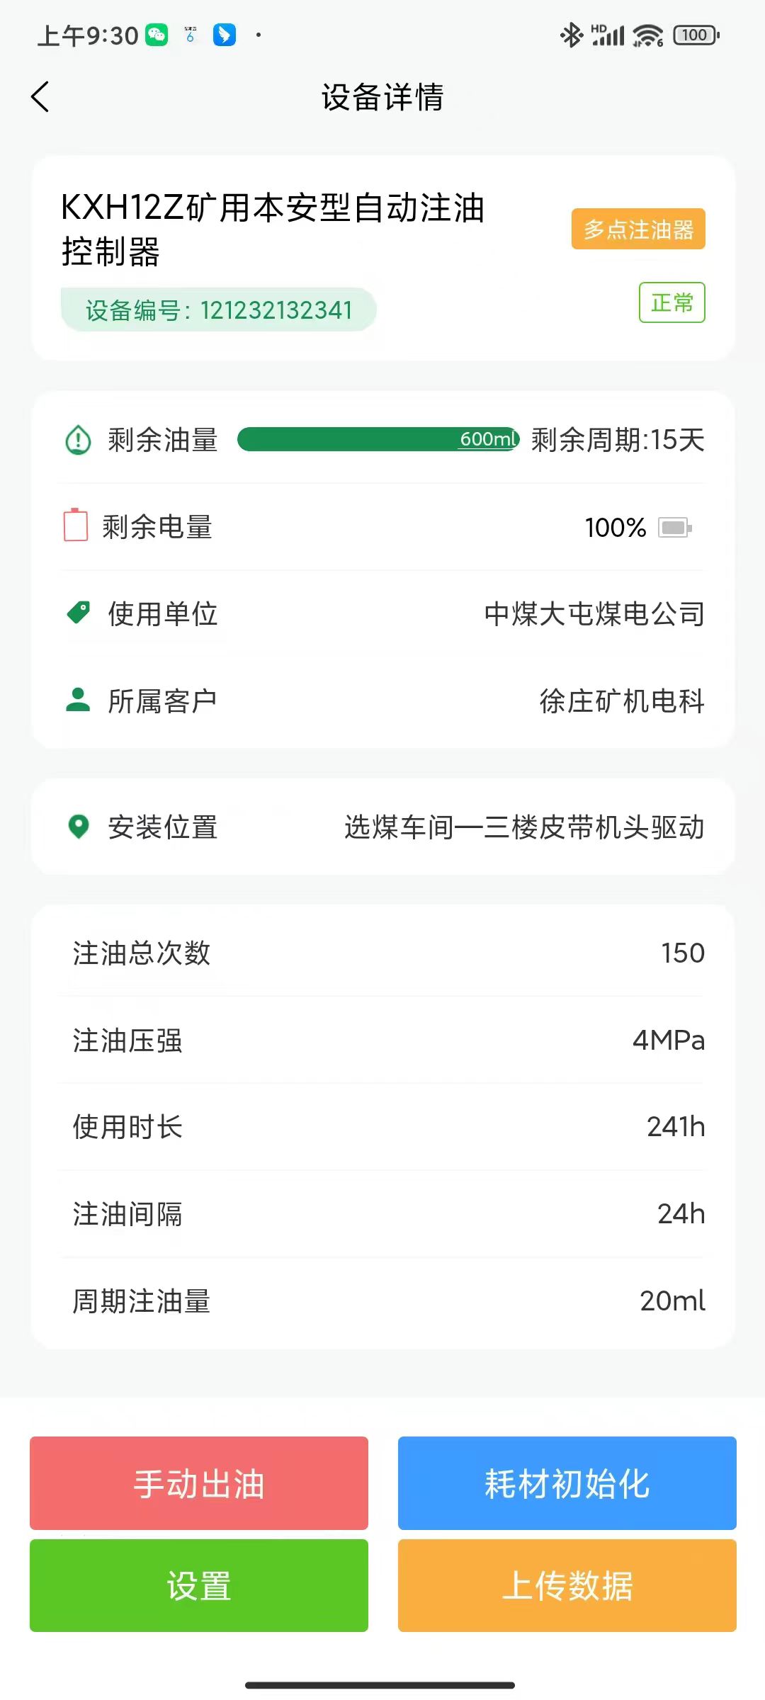Viewport: 765px width, 1700px height.
Task: Tap the WeChat icon in status bar
Action: tap(157, 35)
